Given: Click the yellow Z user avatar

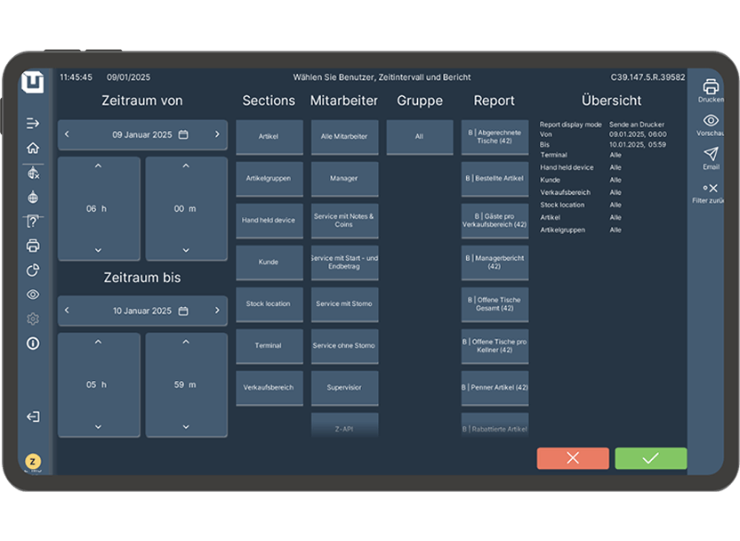Looking at the screenshot, I should [x=33, y=461].
